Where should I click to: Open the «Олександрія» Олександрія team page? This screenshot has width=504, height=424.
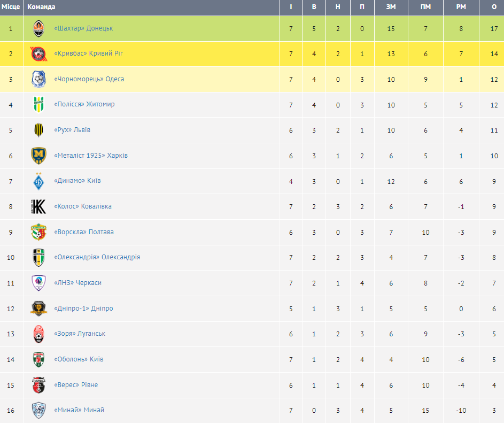[97, 257]
